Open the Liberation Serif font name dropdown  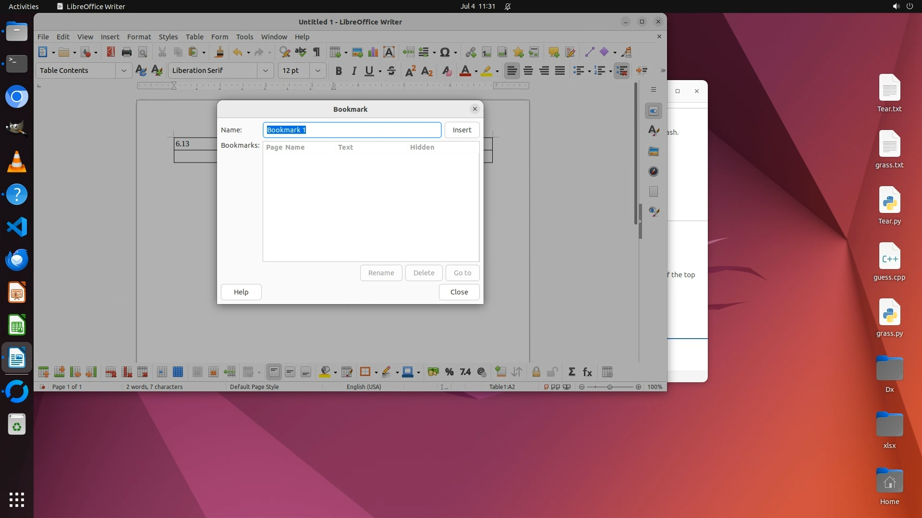click(x=265, y=71)
